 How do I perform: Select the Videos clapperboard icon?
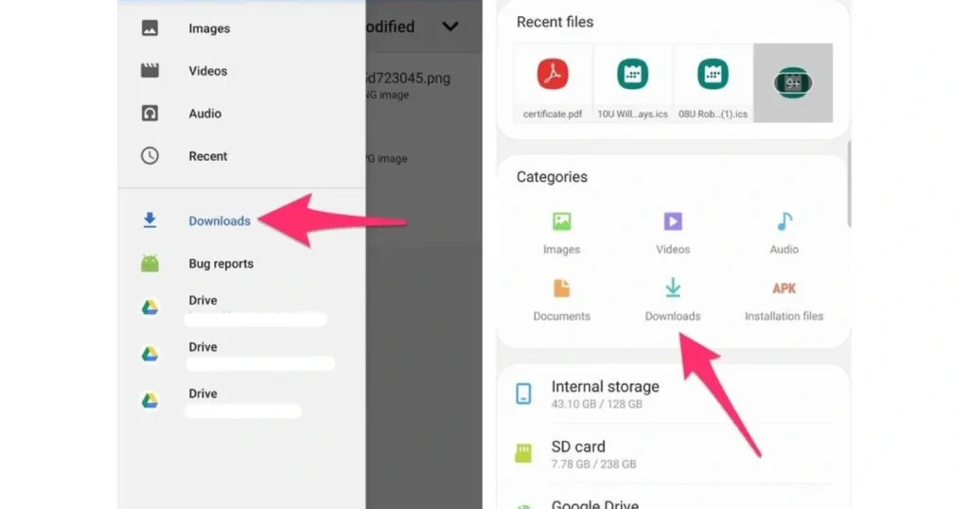pos(150,70)
